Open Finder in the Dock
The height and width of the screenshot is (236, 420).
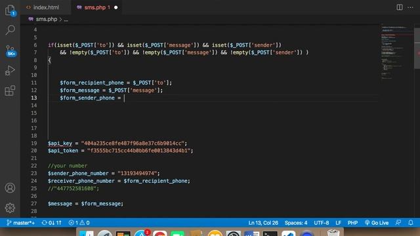[87, 233]
